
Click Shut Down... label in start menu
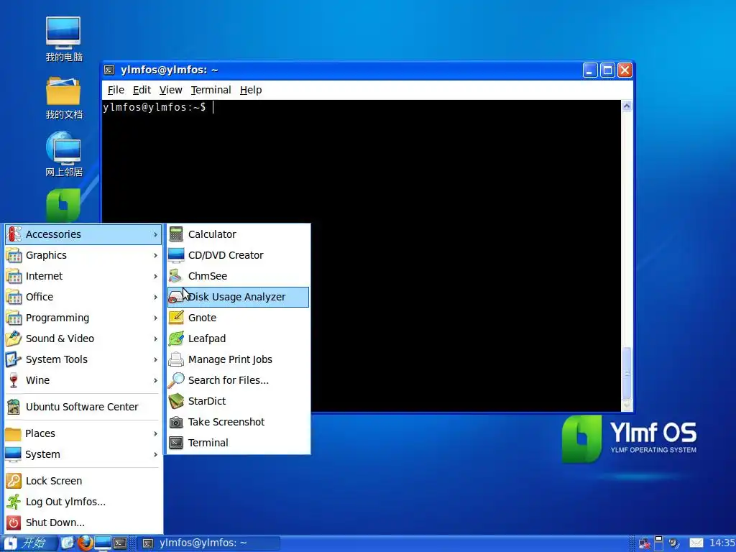[x=55, y=523]
